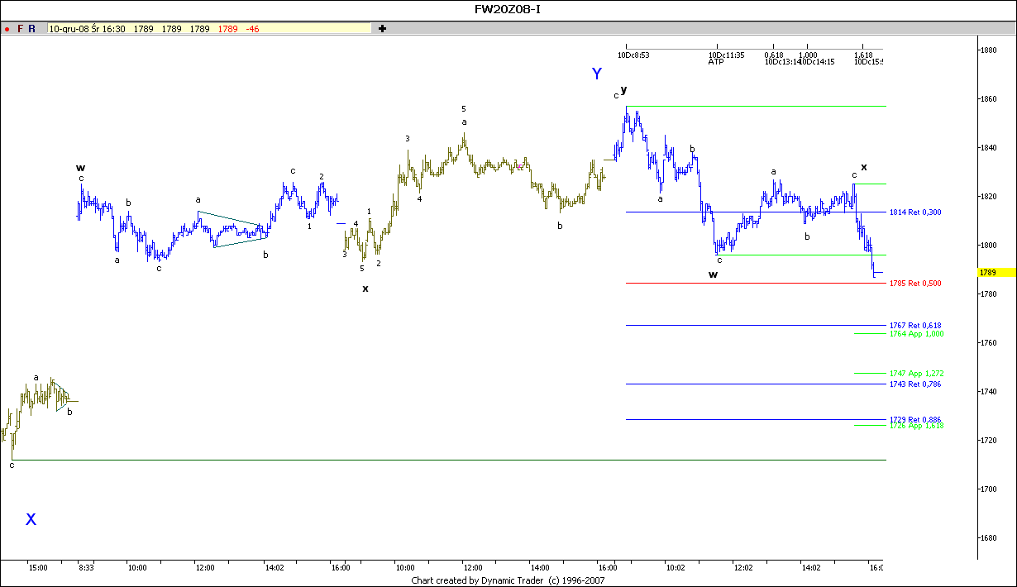This screenshot has height=587, width=1017.
Task: Click the black plus crosshair icon
Action: [382, 29]
